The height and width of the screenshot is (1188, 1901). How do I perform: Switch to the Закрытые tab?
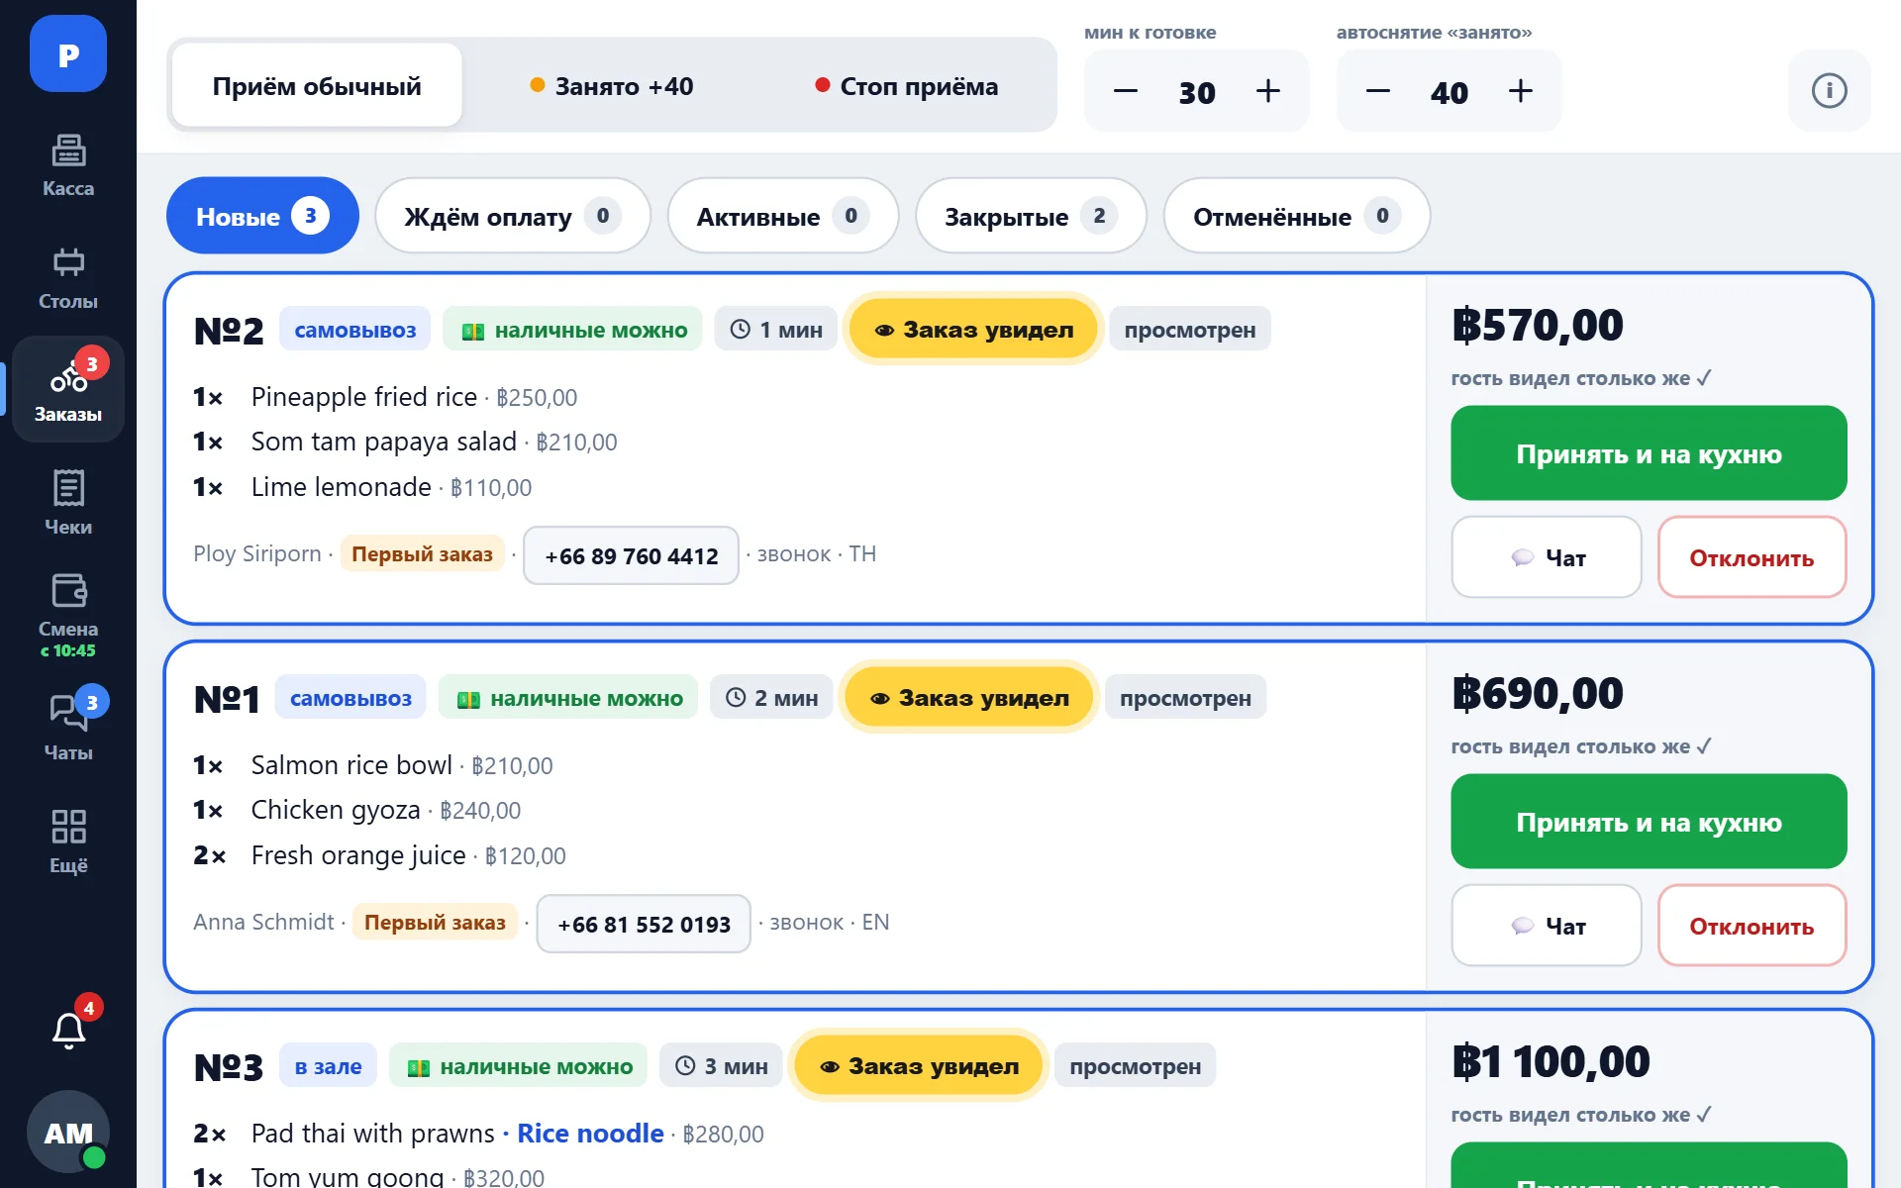pos(1031,216)
